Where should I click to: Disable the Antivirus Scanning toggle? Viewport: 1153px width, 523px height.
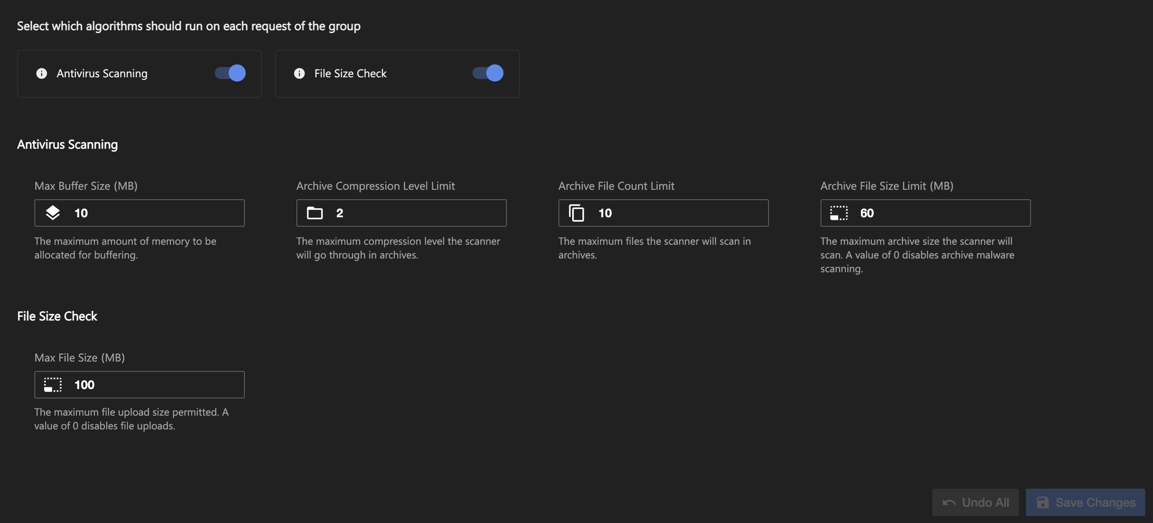click(230, 73)
